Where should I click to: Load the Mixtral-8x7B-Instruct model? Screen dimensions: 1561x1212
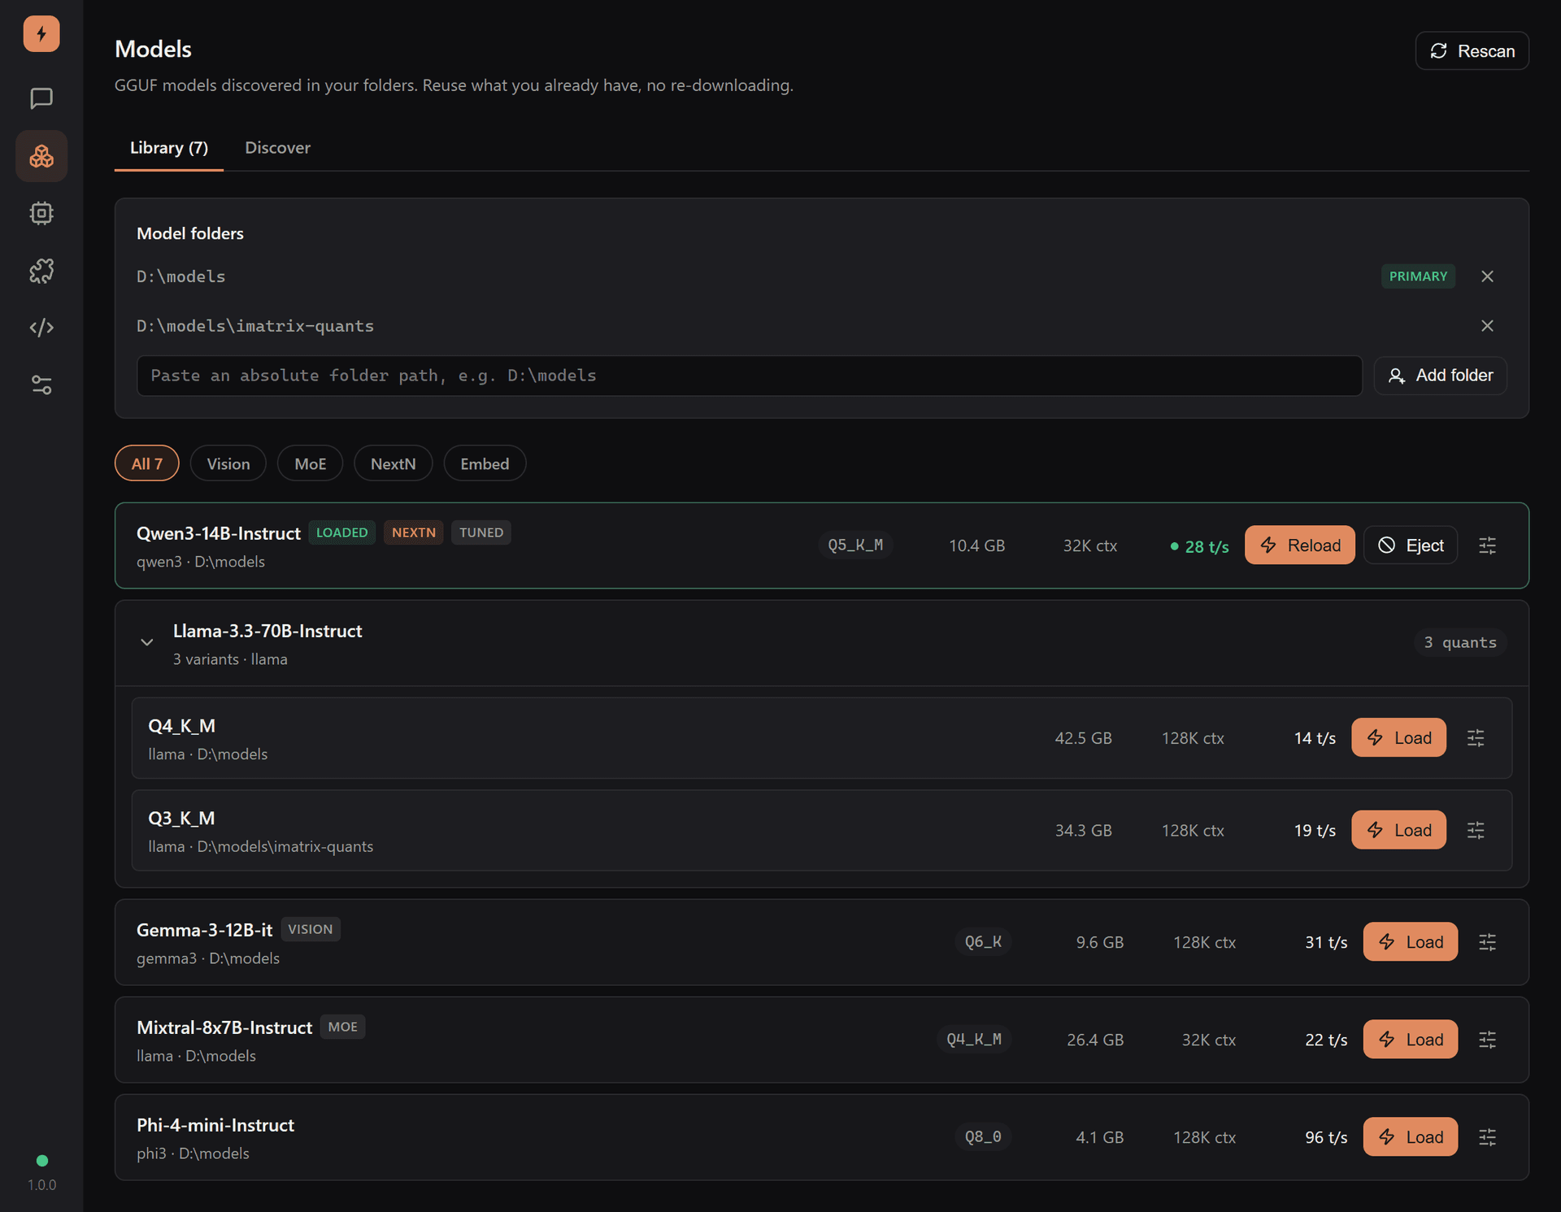point(1411,1039)
